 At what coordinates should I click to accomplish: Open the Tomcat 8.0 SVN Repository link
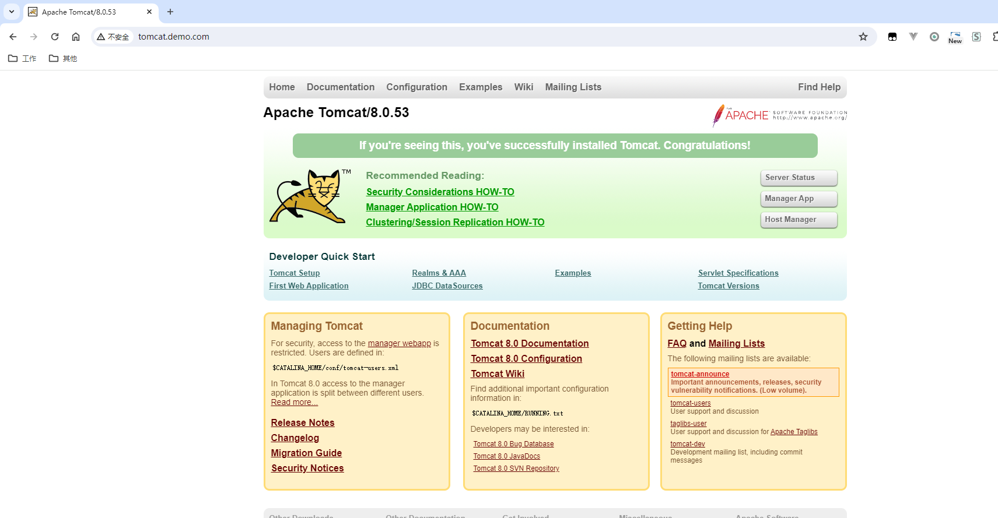coord(516,468)
